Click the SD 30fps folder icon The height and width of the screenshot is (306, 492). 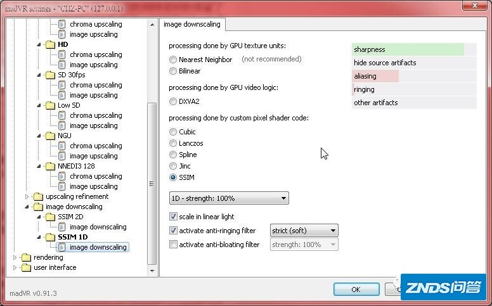[51, 75]
